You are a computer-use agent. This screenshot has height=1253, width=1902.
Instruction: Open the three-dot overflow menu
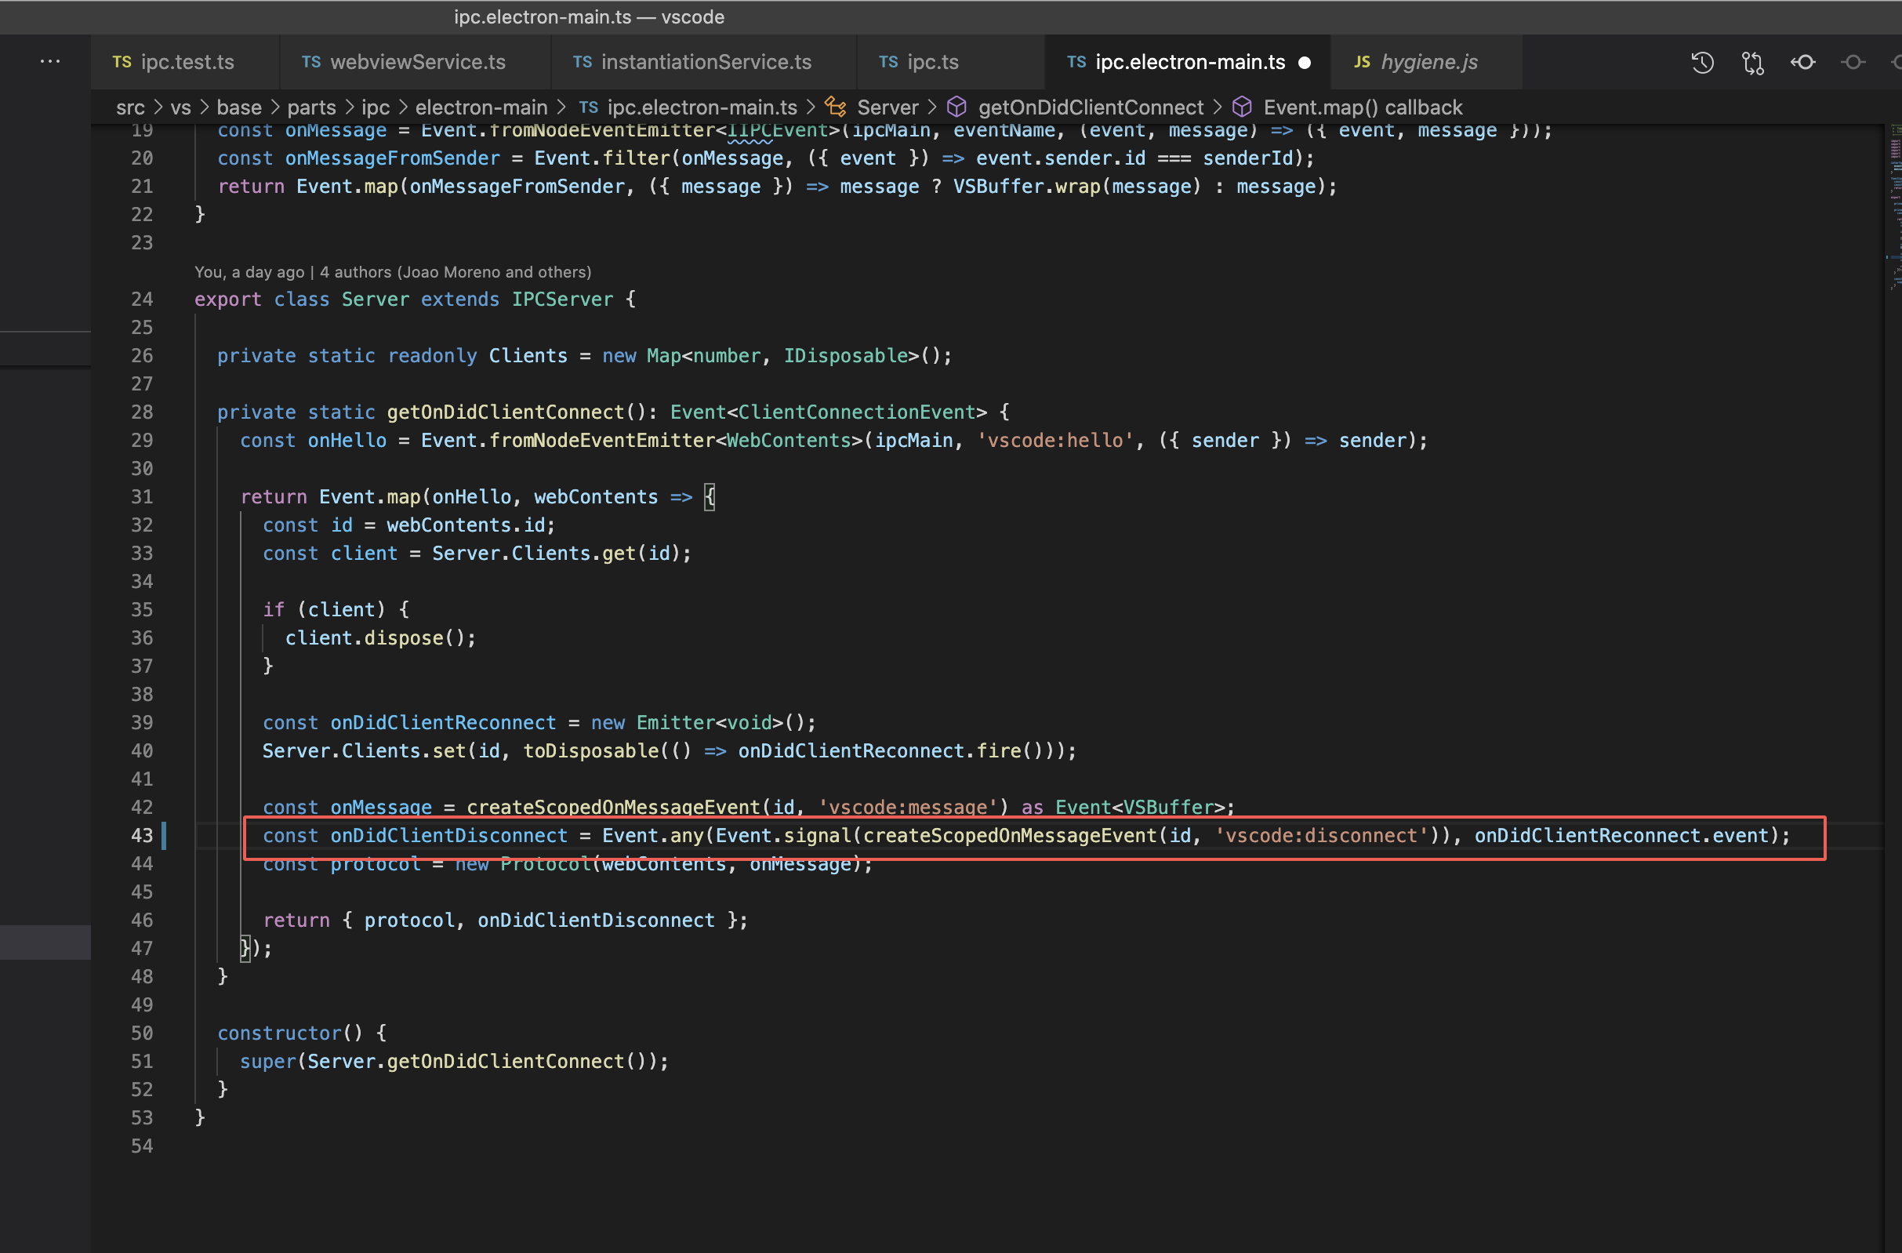[x=49, y=61]
